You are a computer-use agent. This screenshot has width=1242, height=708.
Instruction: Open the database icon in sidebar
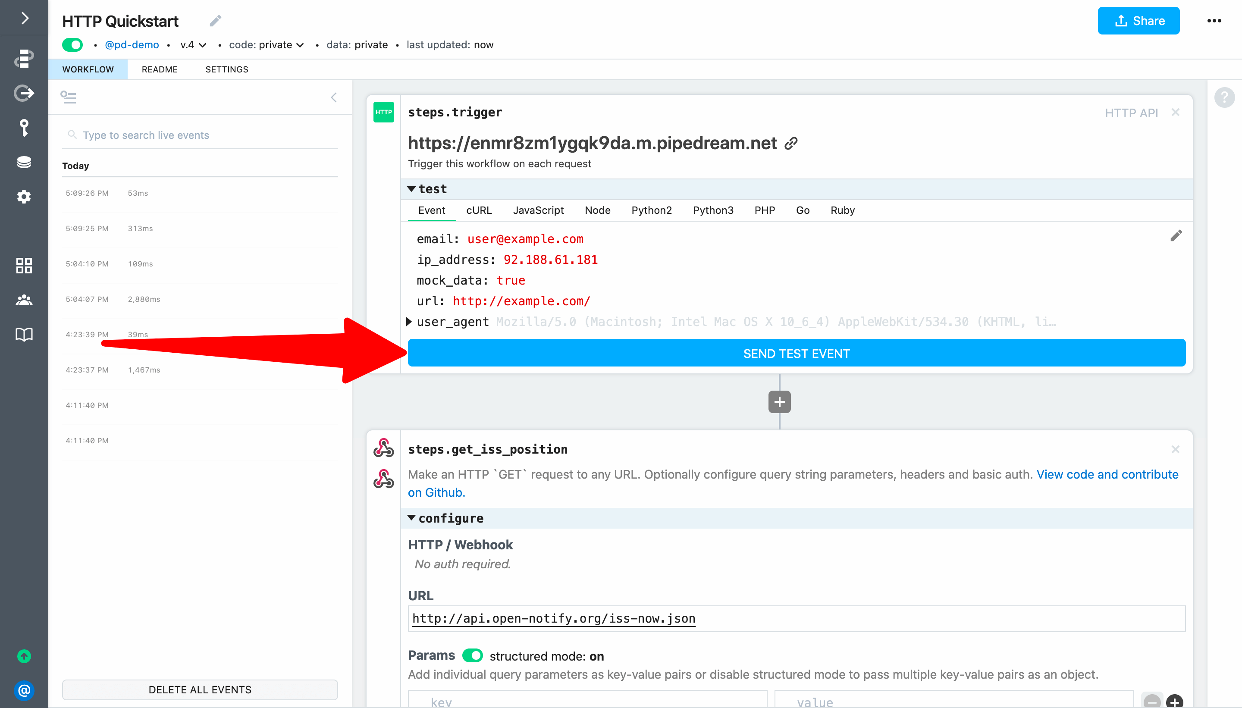24,162
